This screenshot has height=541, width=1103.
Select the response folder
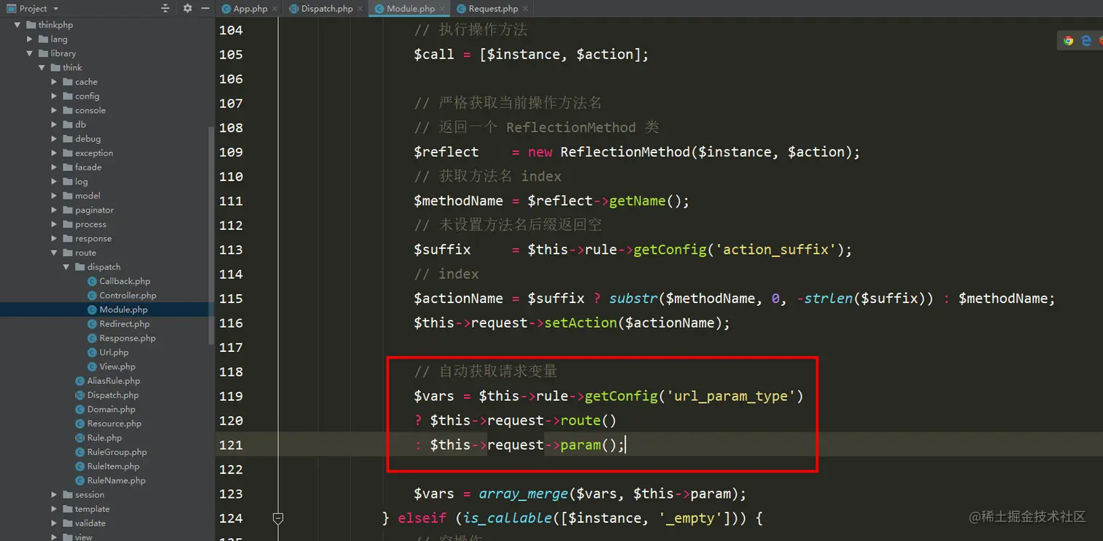(93, 239)
